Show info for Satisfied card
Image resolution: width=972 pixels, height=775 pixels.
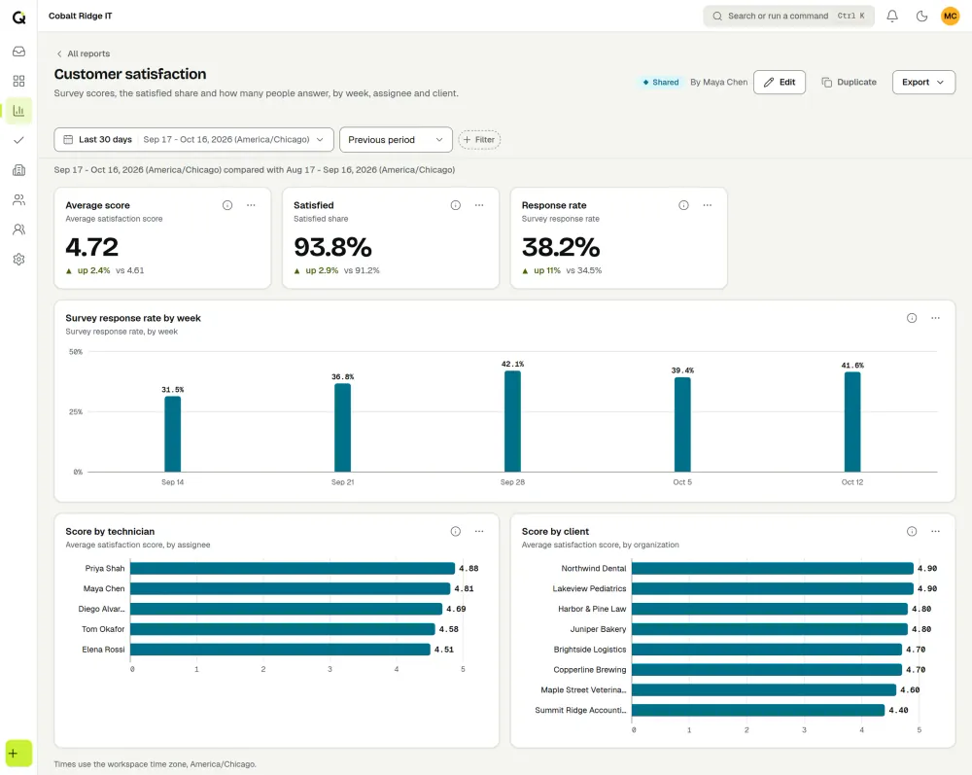coord(456,205)
